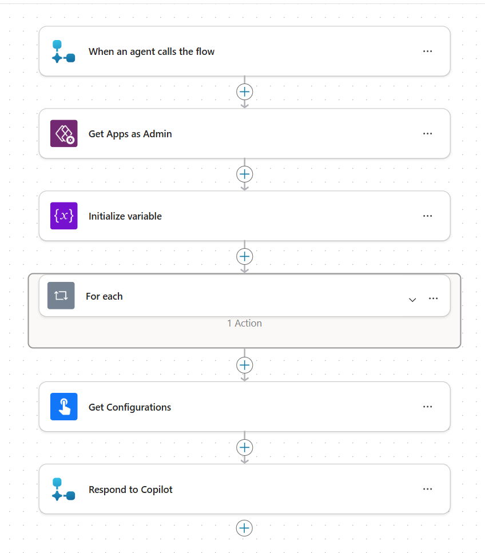Insert step after Get Configurations
The height and width of the screenshot is (553, 485).
click(x=245, y=447)
